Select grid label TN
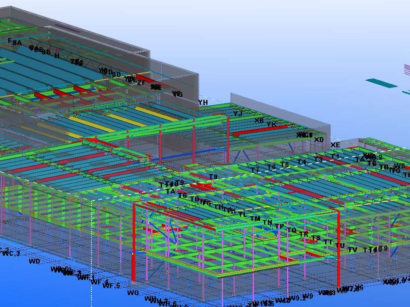 coord(267,222)
